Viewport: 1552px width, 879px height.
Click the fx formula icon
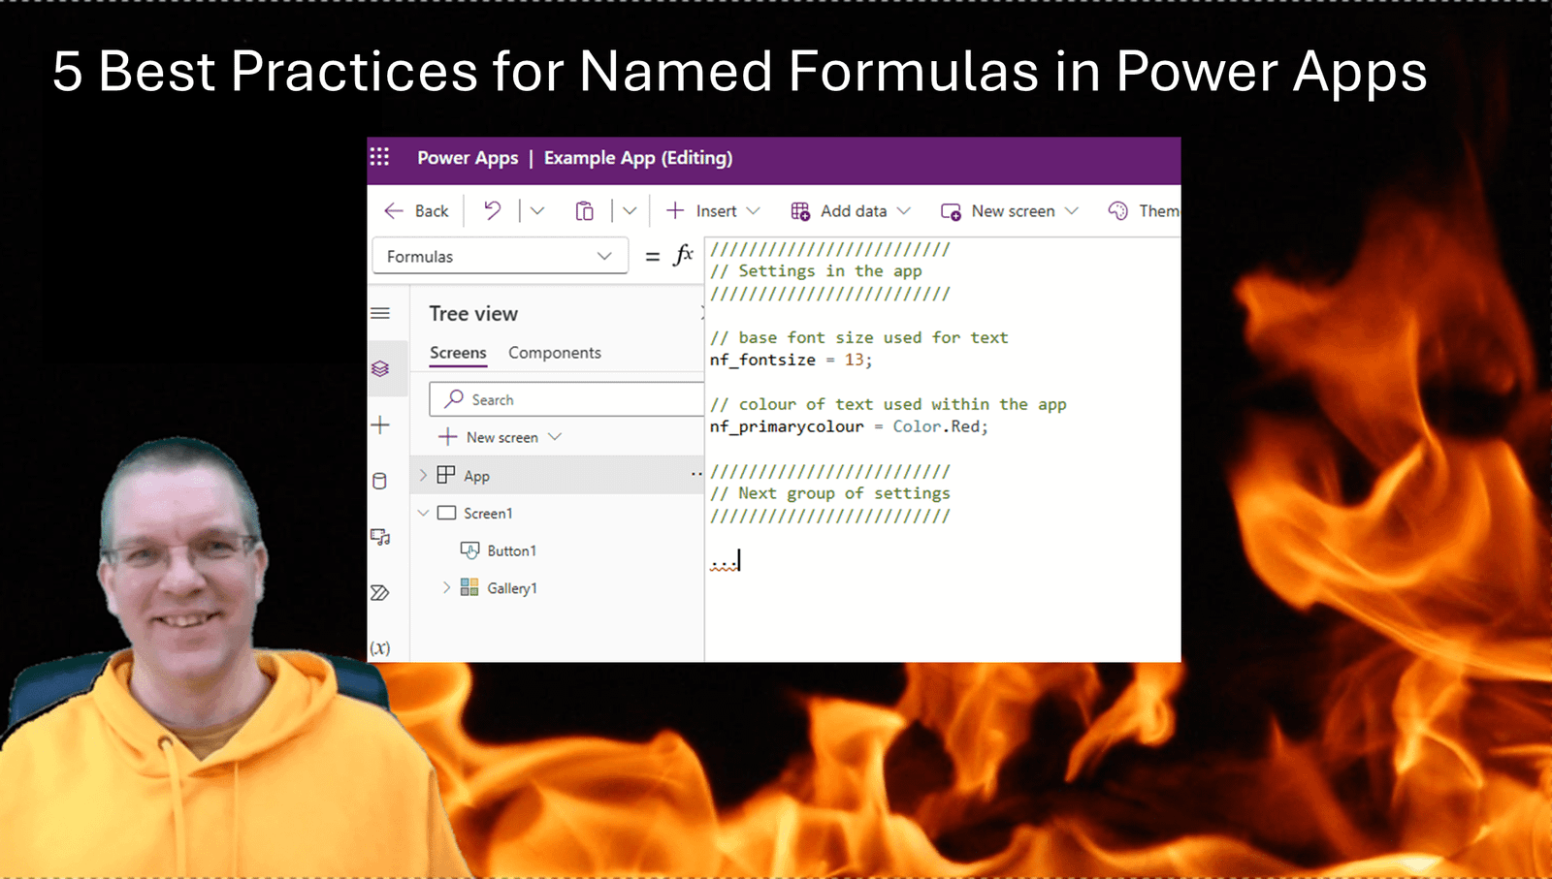pyautogui.click(x=683, y=255)
